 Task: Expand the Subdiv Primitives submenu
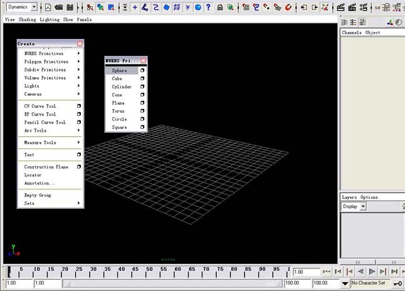[x=50, y=70]
